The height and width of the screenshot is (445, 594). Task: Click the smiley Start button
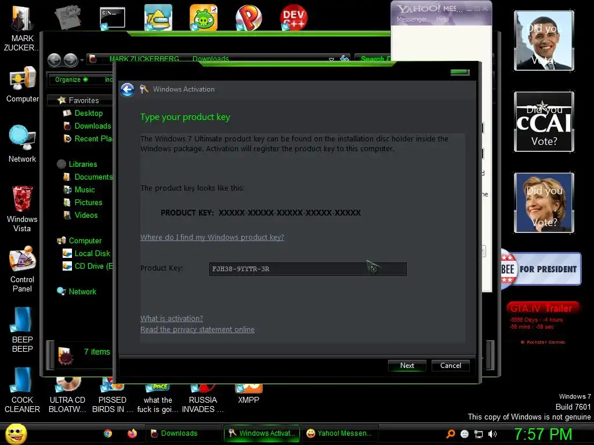pyautogui.click(x=16, y=433)
